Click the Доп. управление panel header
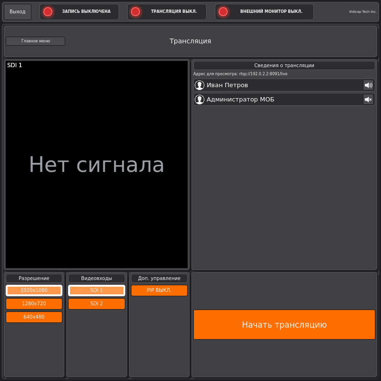This screenshot has height=381, width=381. coord(159,278)
